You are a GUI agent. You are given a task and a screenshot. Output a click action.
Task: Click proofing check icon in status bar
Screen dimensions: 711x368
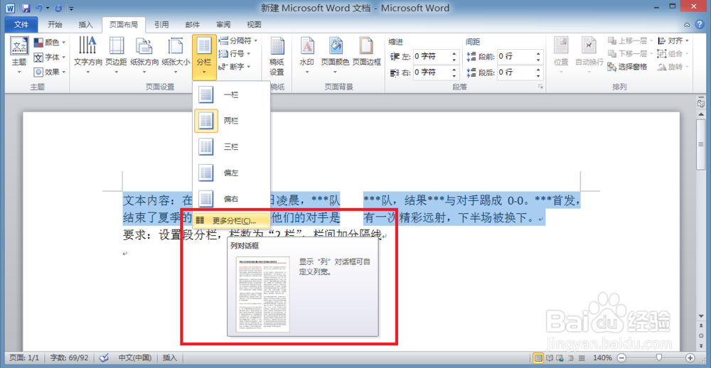click(x=104, y=357)
